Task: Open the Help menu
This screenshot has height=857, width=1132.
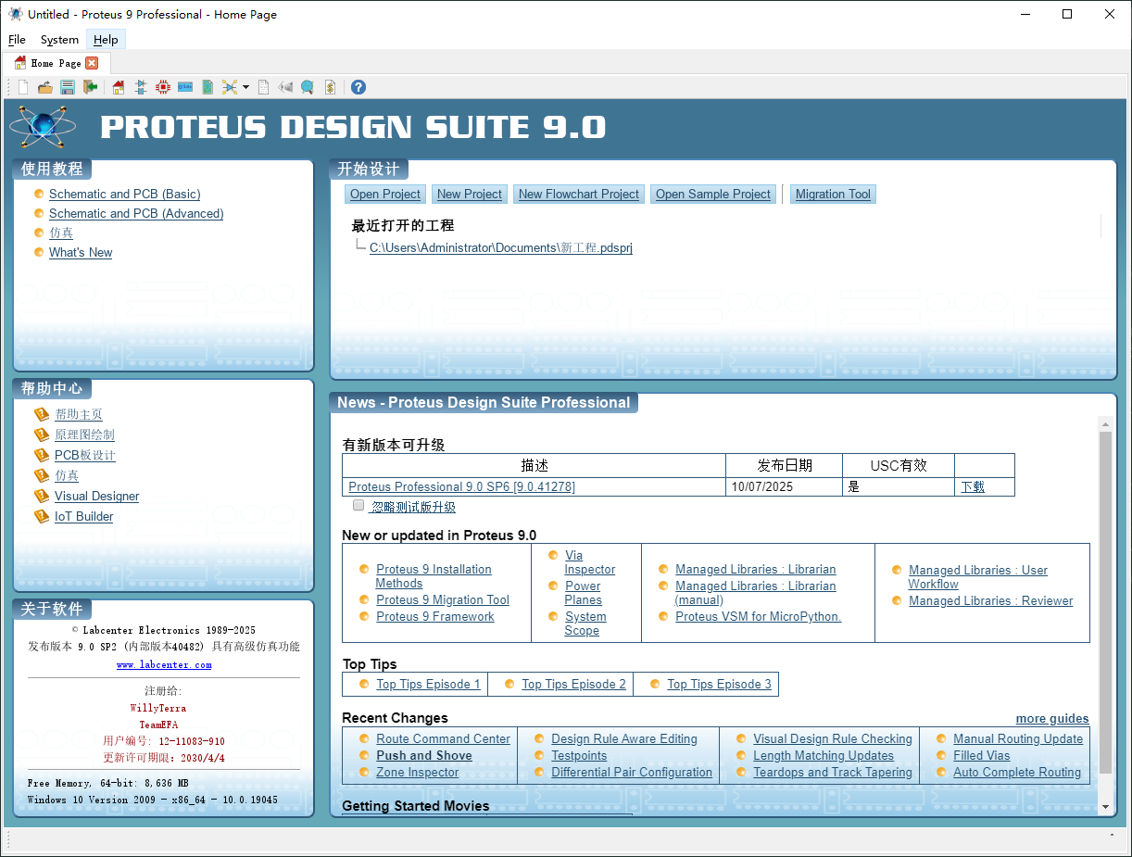Action: coord(106,40)
